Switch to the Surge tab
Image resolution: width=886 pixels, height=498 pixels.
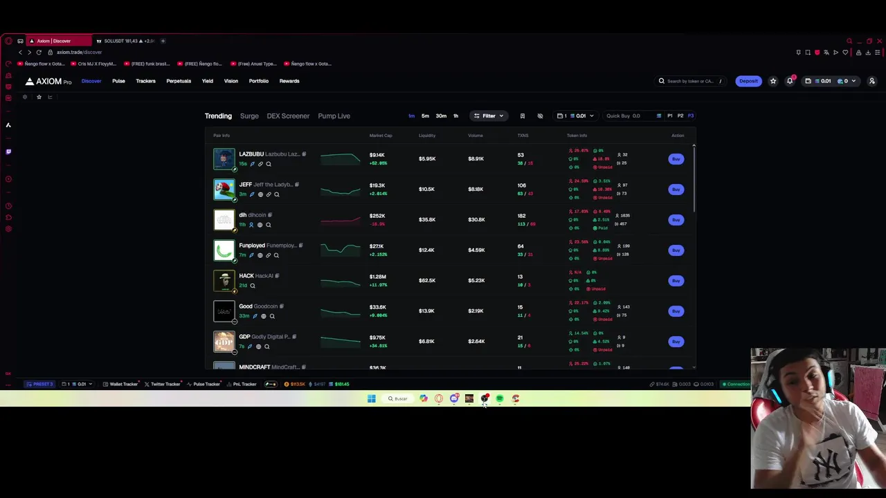point(249,116)
